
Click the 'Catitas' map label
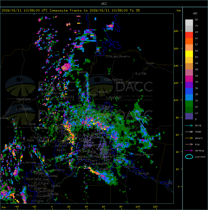pos(130,167)
